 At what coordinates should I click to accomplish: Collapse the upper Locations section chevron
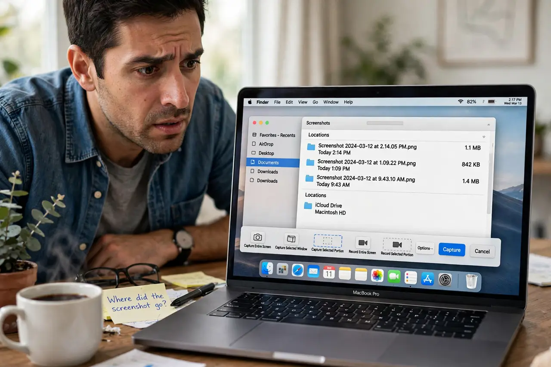point(483,137)
